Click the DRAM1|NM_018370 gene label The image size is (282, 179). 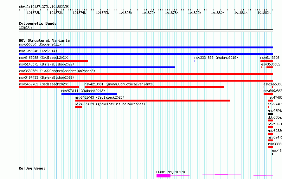[x=170, y=172]
